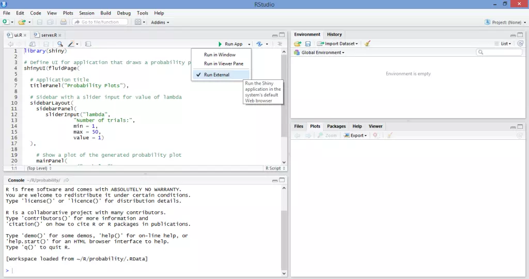Close the ui.R tab

click(25, 35)
